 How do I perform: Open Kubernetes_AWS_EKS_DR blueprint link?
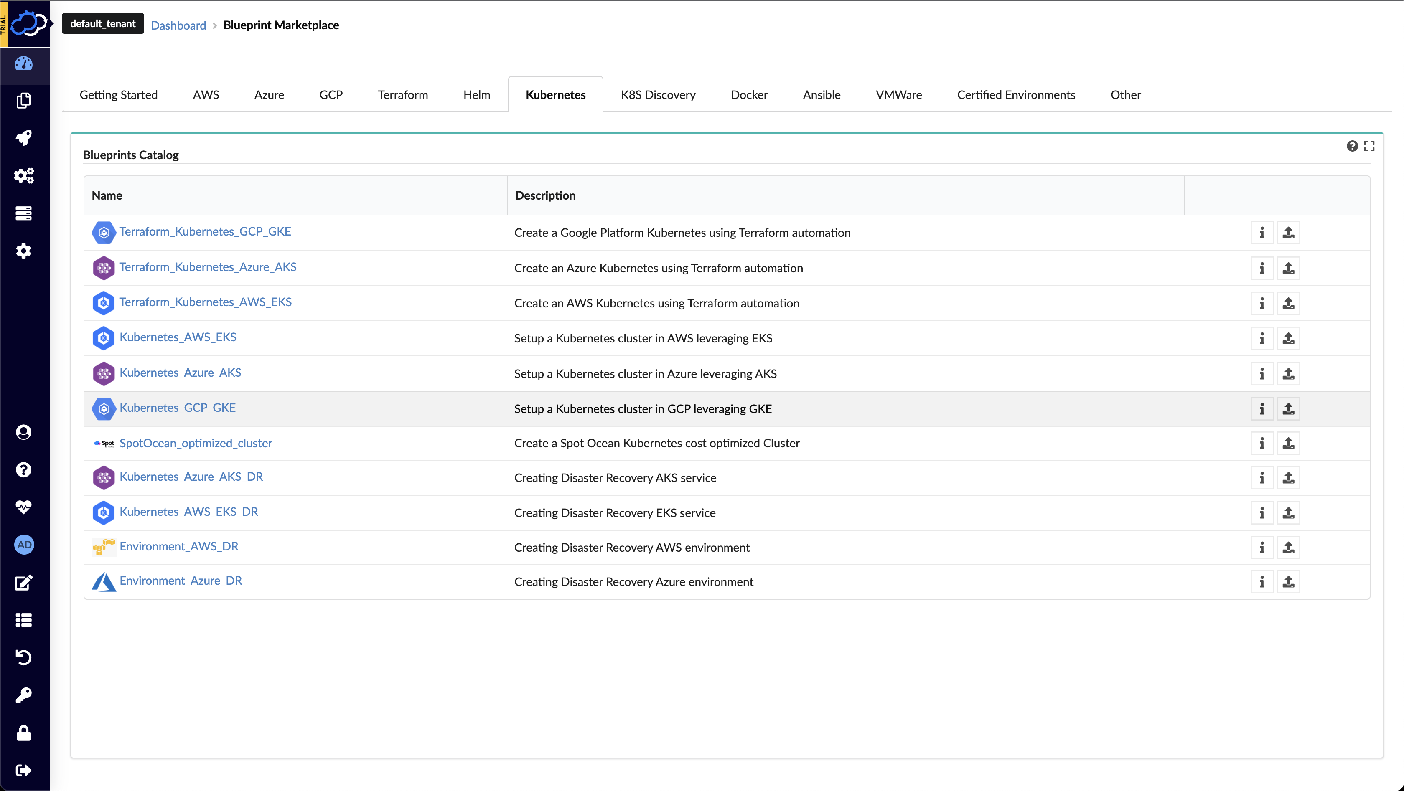[188, 512]
